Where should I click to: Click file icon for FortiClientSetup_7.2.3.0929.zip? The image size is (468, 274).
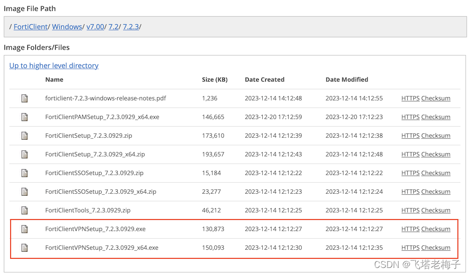point(24,136)
